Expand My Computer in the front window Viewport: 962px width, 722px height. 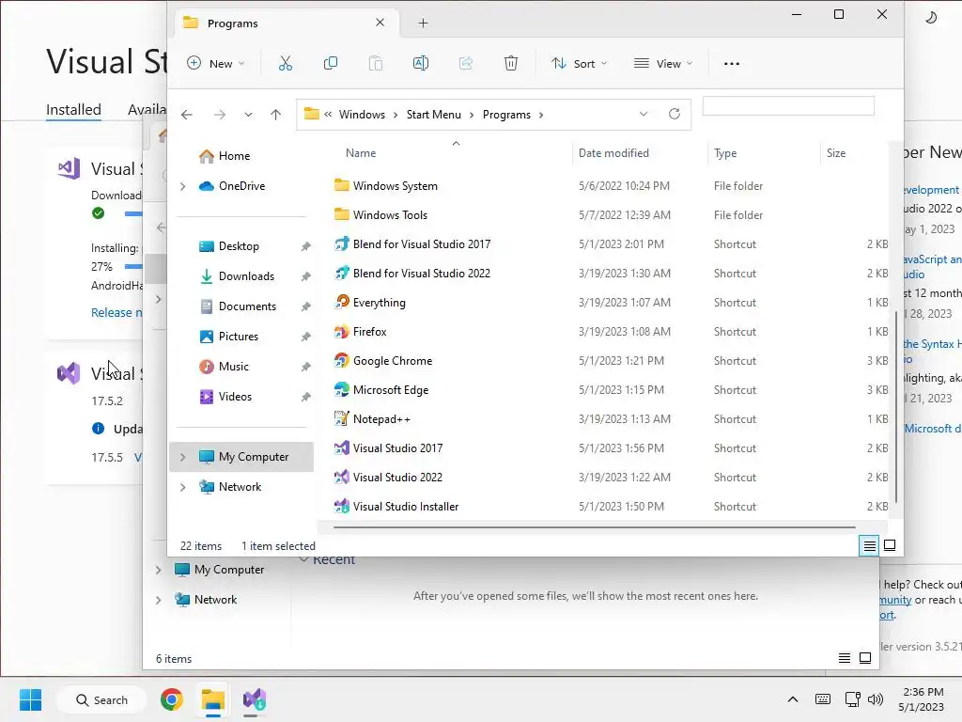tap(182, 457)
